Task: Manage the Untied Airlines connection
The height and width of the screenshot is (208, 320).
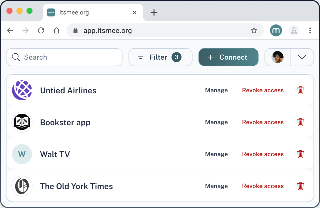Action: click(x=216, y=90)
